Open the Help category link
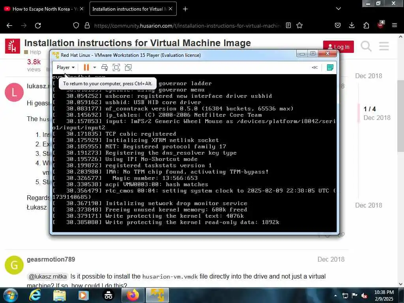Image resolution: width=404 pixels, height=303 pixels. coord(33,52)
